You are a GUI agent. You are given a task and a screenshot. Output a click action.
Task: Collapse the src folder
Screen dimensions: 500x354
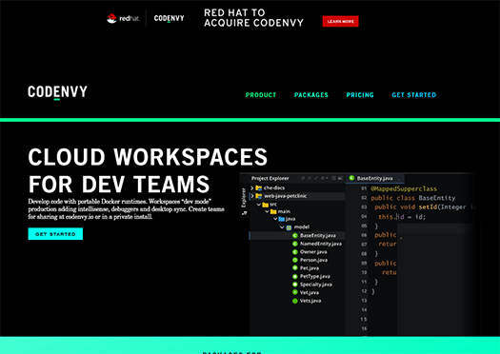coord(259,205)
